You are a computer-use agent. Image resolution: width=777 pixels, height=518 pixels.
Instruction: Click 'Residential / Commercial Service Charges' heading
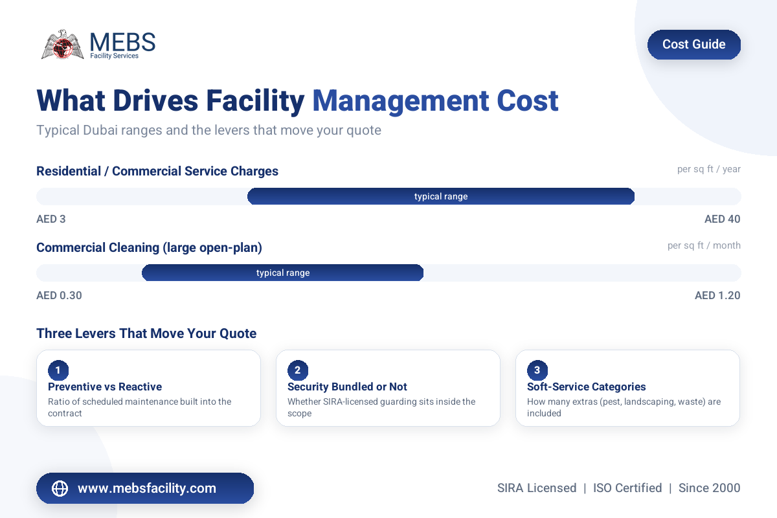157,172
